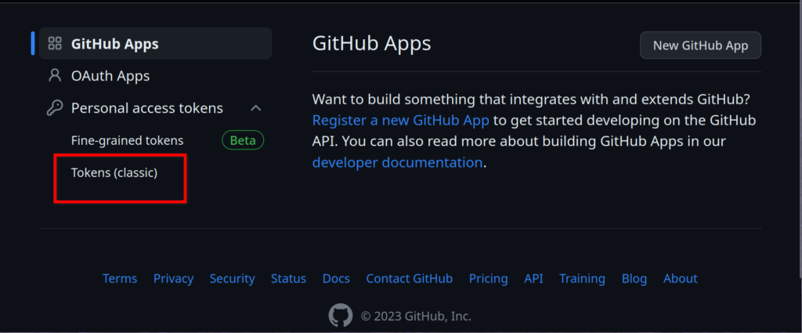The height and width of the screenshot is (333, 802).
Task: Open the OAuth Apps sidebar item
Action: click(110, 76)
